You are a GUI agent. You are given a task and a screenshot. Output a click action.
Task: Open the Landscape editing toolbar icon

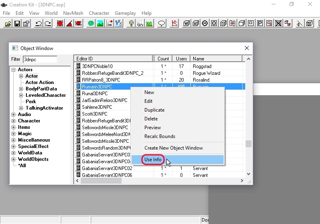click(100, 24)
